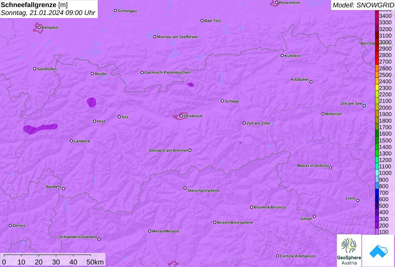Click the Rosenheim marker dot

277,3
